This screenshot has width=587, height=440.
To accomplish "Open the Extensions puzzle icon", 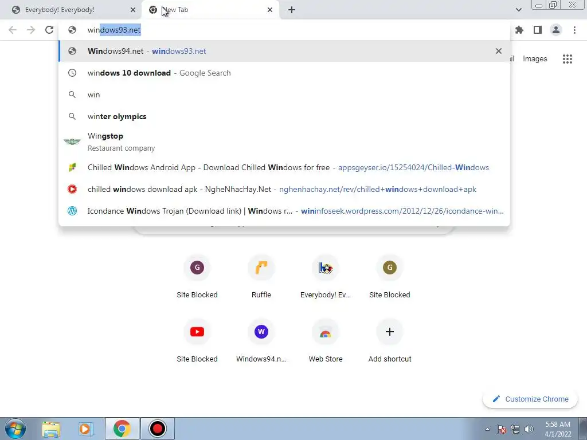I will pyautogui.click(x=519, y=30).
